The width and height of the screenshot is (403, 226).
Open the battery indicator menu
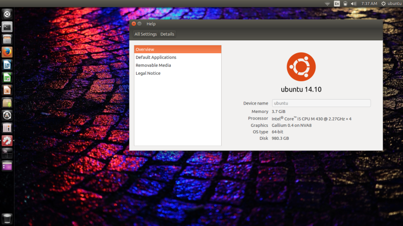[x=345, y=3]
